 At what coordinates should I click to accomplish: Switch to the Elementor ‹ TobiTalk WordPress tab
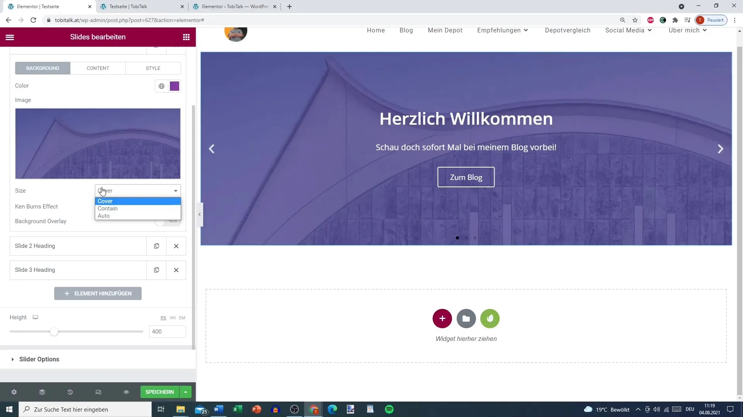[235, 7]
